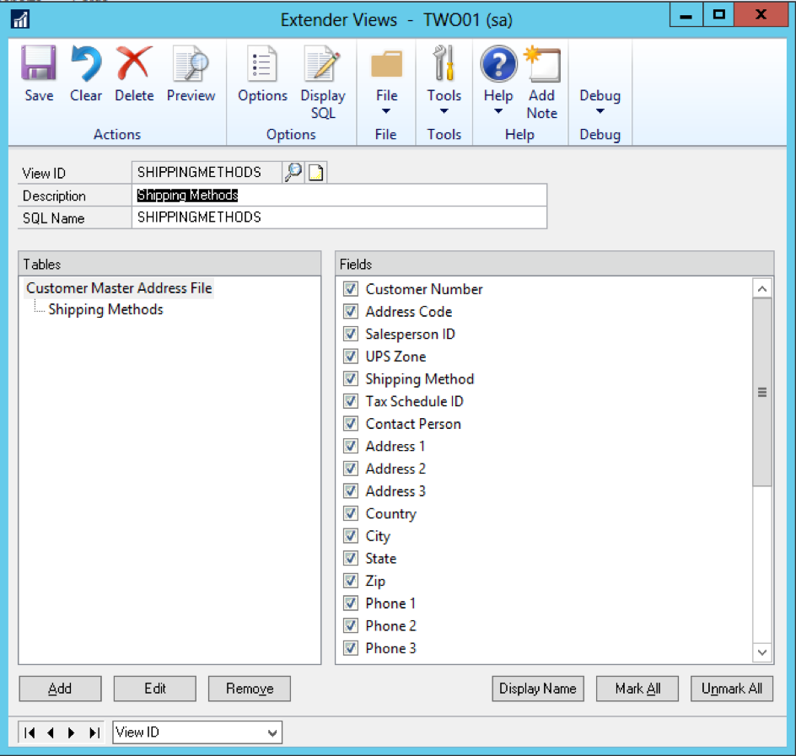The image size is (796, 756).
Task: Toggle the Zip checkbox
Action: 350,580
